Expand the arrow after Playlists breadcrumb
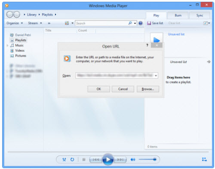Viewport: 215px width, 169px height. click(55, 15)
